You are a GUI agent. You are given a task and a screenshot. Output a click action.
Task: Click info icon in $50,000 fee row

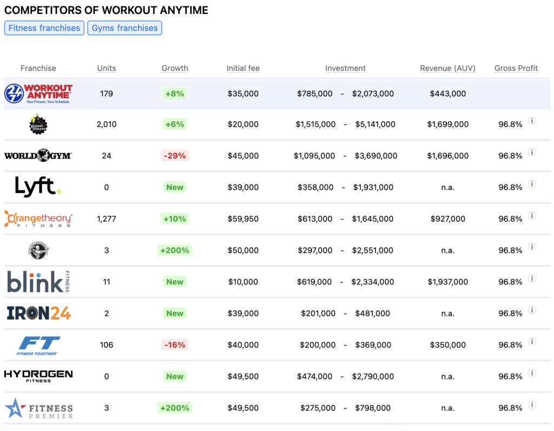click(x=532, y=247)
